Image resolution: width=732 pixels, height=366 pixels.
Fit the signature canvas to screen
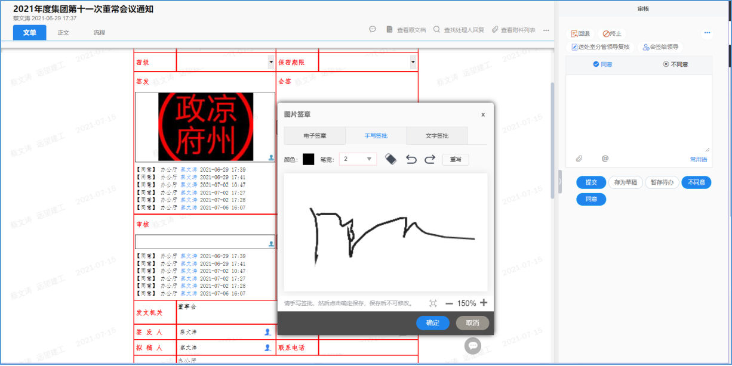click(433, 303)
